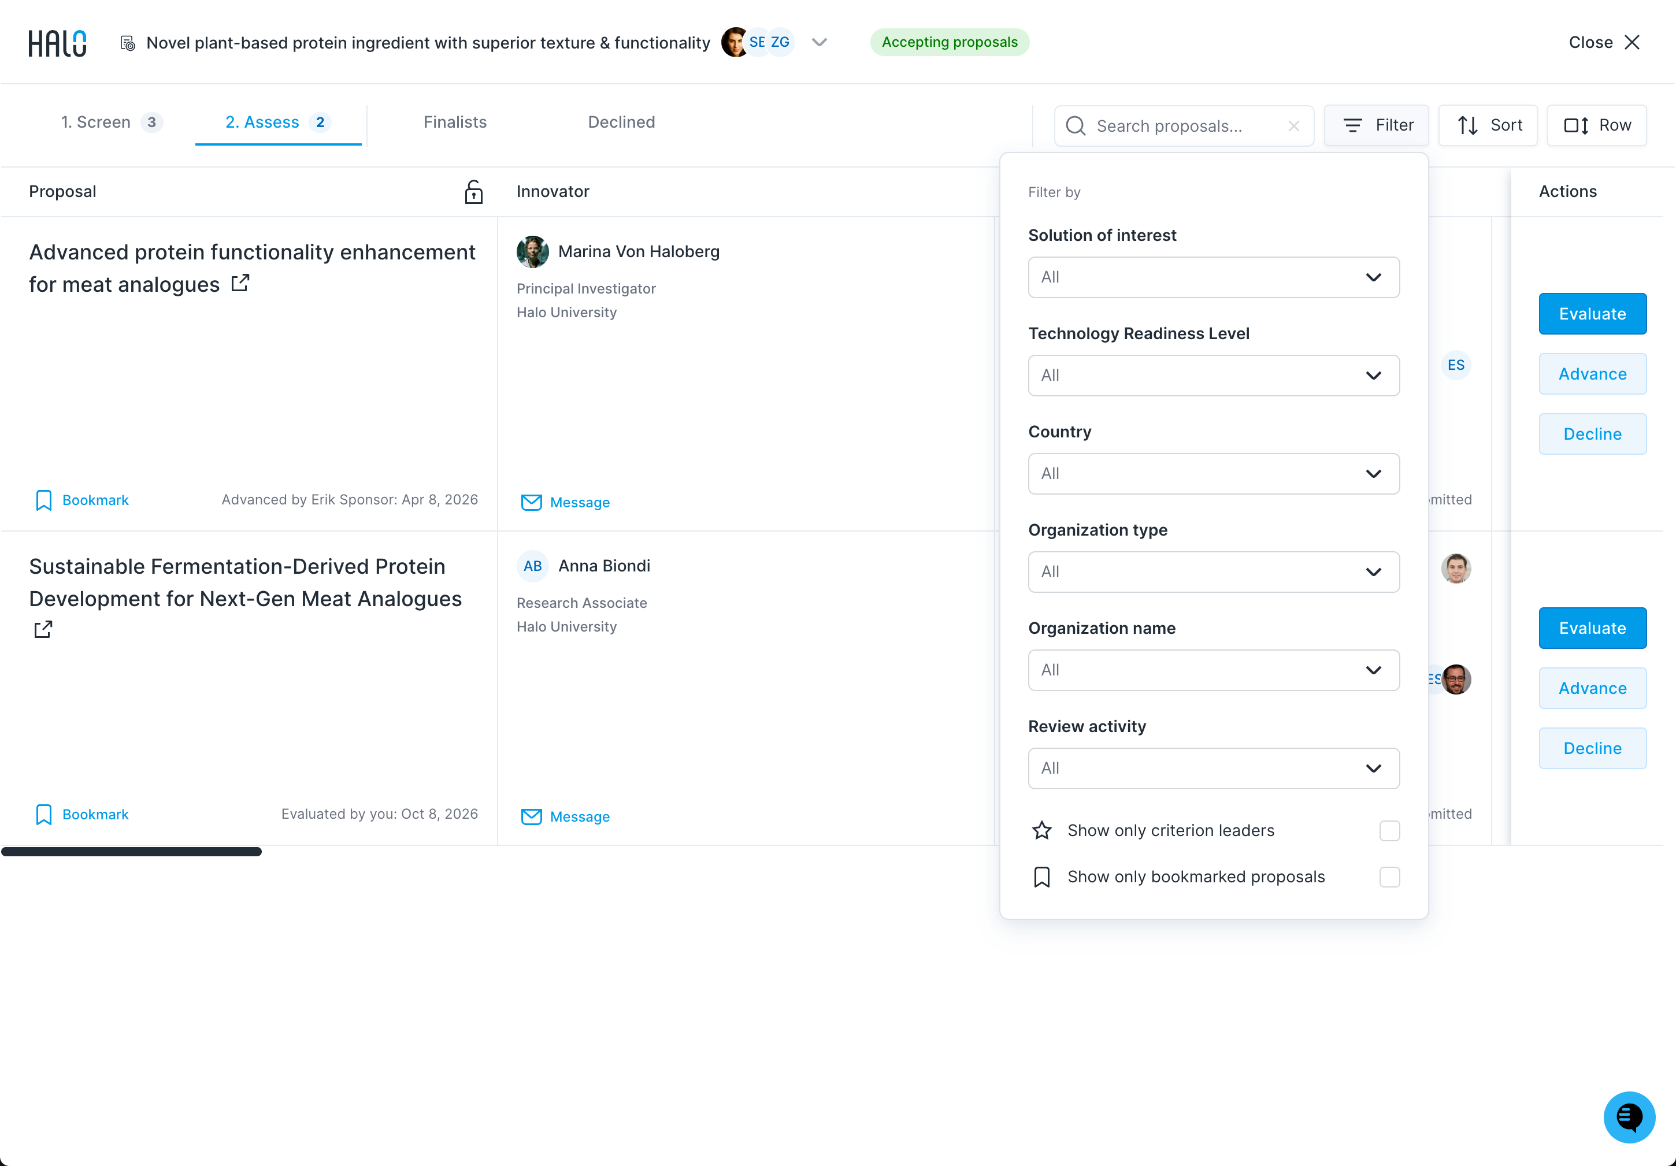The image size is (1676, 1166).
Task: Open the Sort options
Action: coord(1488,125)
